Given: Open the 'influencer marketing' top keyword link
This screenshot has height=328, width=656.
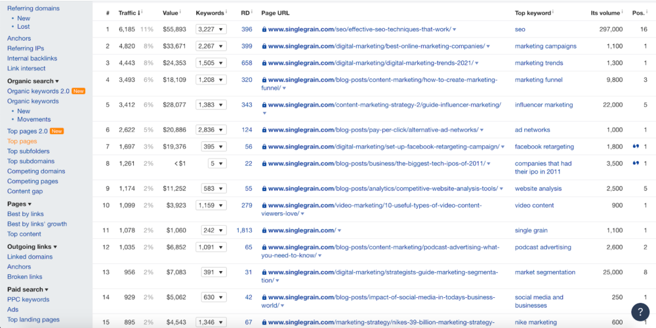Looking at the screenshot, I should (543, 105).
